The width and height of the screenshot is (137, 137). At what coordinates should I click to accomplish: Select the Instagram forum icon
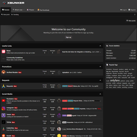click(4, 108)
